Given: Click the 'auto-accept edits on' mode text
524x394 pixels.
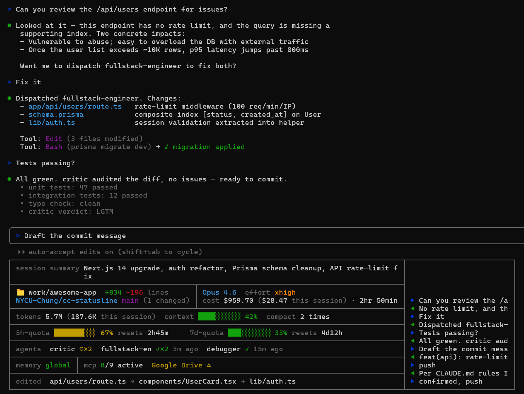Looking at the screenshot, I should [x=115, y=252].
